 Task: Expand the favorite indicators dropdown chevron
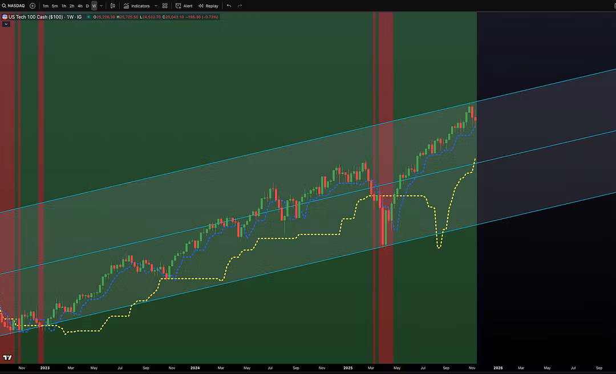point(156,6)
